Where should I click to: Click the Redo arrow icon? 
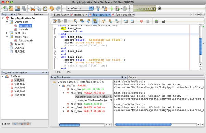pyautogui.click(x=58, y=9)
